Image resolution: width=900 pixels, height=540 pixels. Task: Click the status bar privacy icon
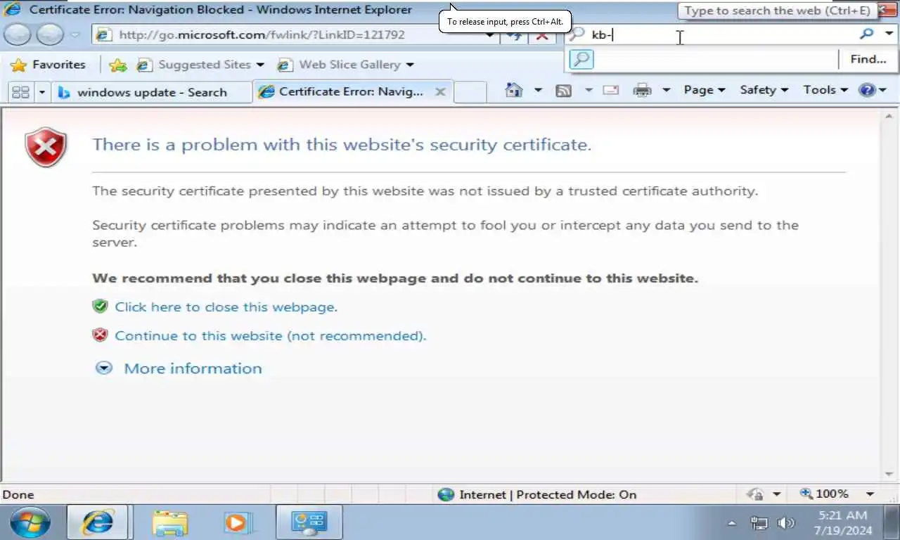click(756, 494)
